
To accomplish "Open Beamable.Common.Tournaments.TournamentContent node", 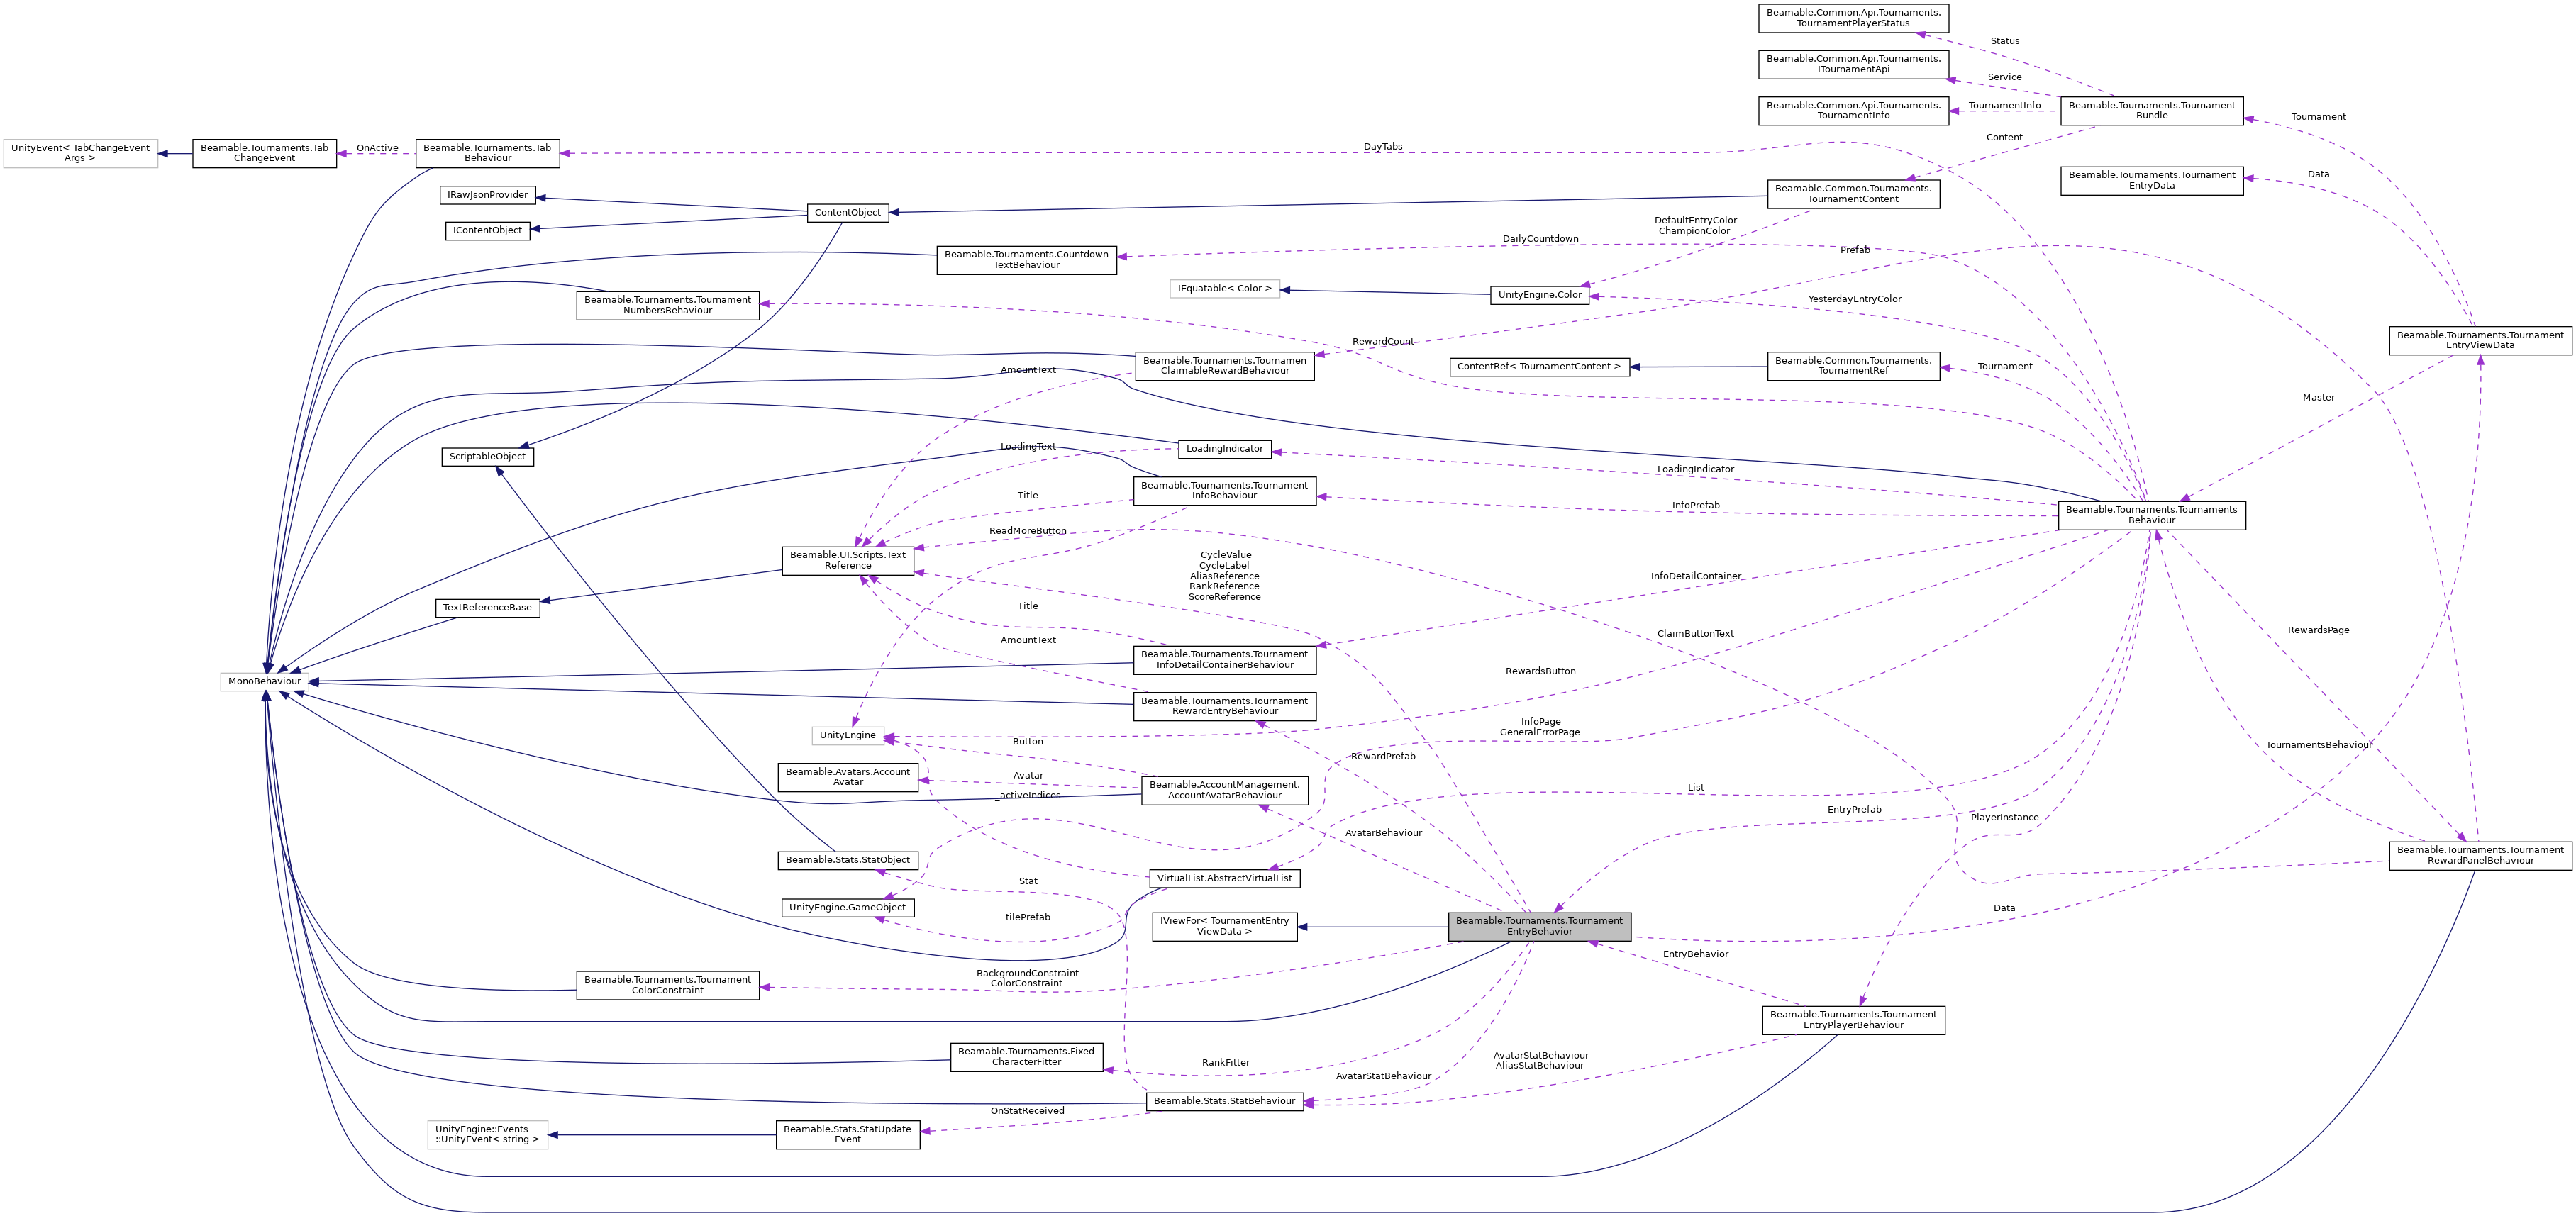I will coord(1853,194).
